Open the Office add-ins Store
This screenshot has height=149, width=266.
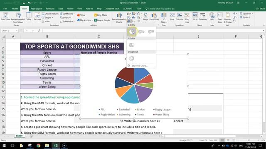(81, 15)
